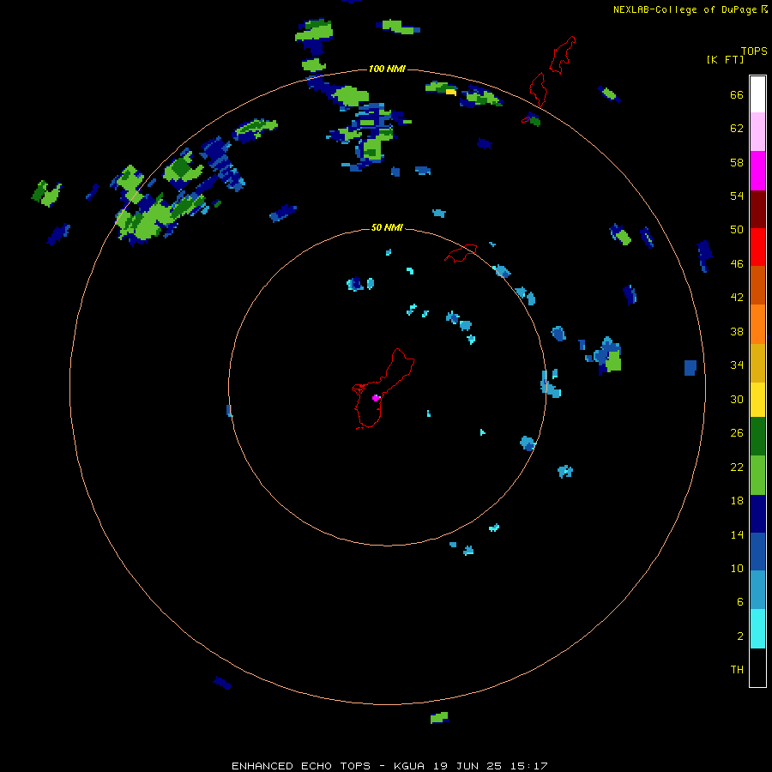Click the "42" legend value

pyautogui.click(x=737, y=298)
